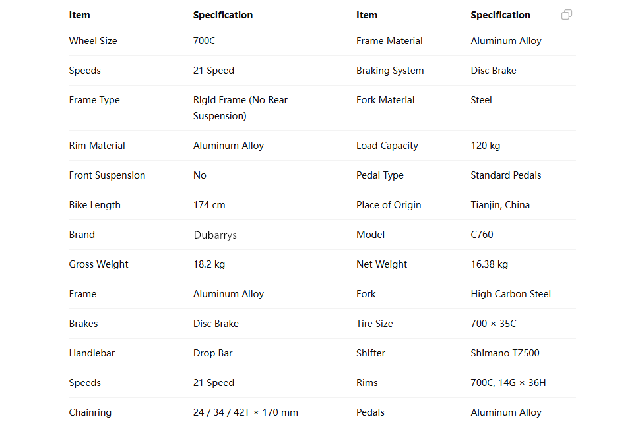Click the copy table icon
The image size is (640, 425).
566,14
